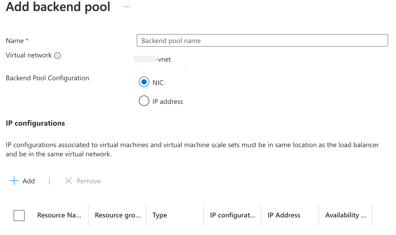Click the Resource group column header
396x235 pixels.
(x=117, y=215)
